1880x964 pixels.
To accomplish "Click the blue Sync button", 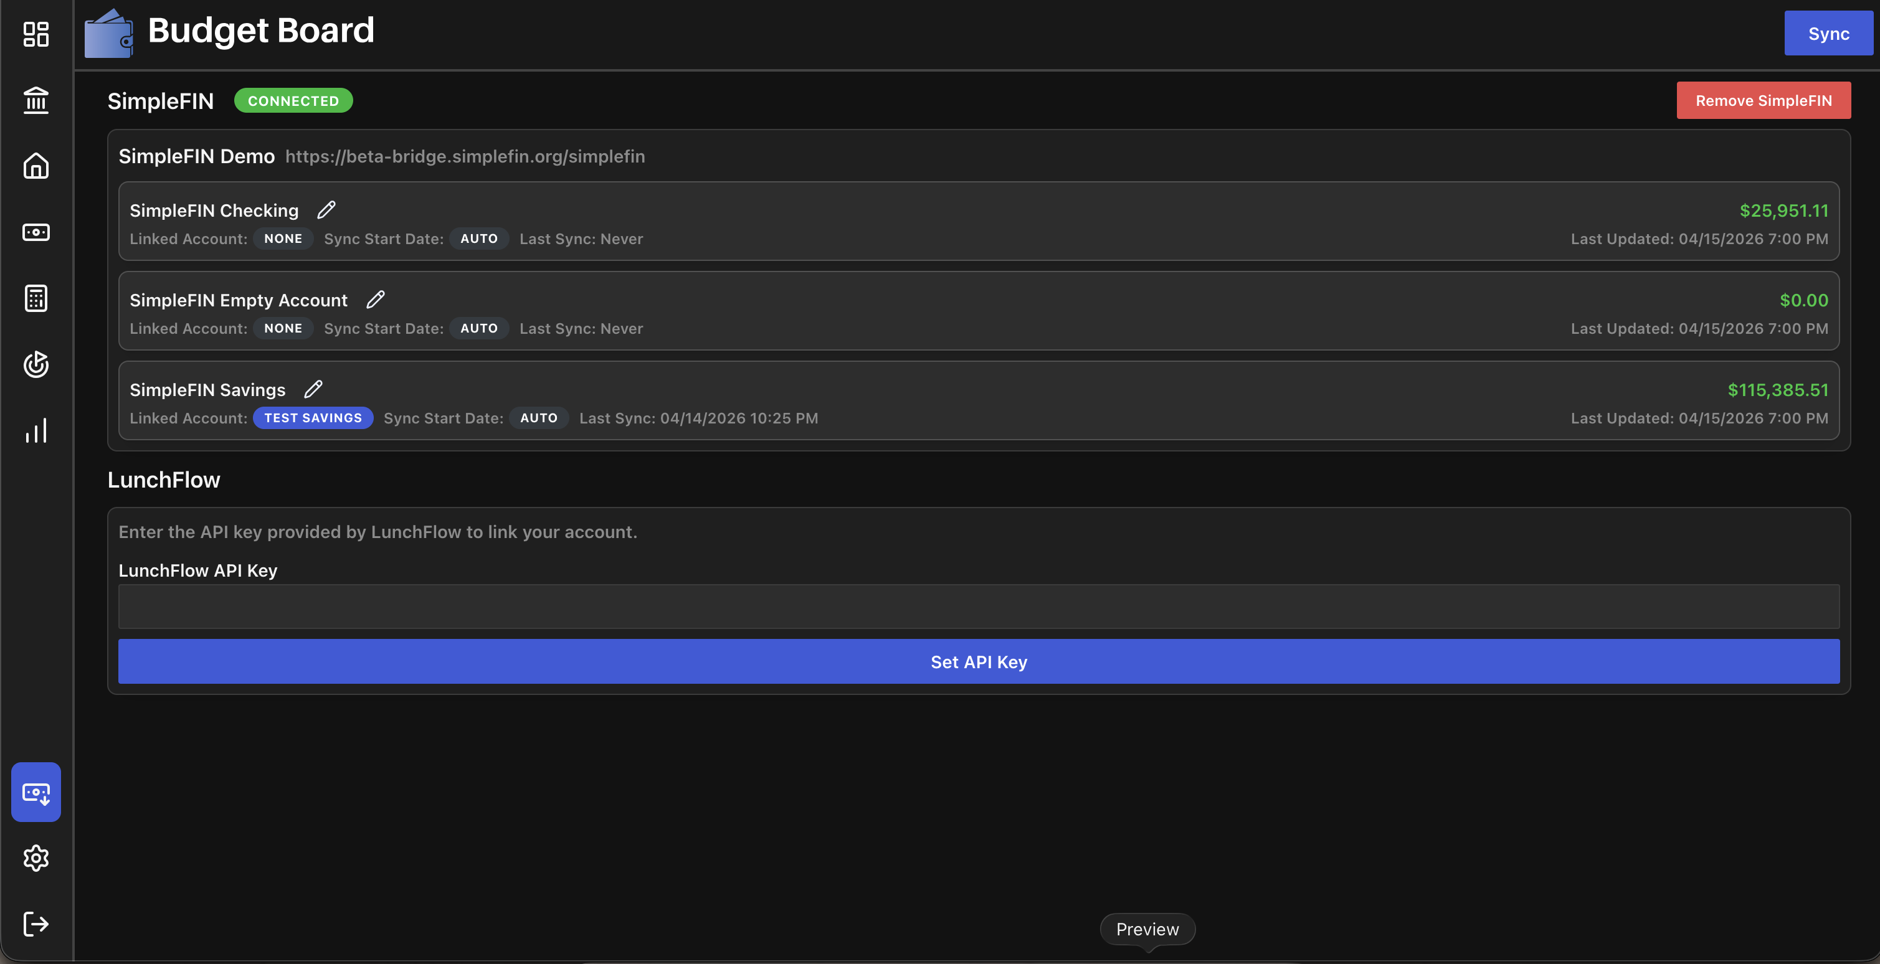I will click(1828, 34).
